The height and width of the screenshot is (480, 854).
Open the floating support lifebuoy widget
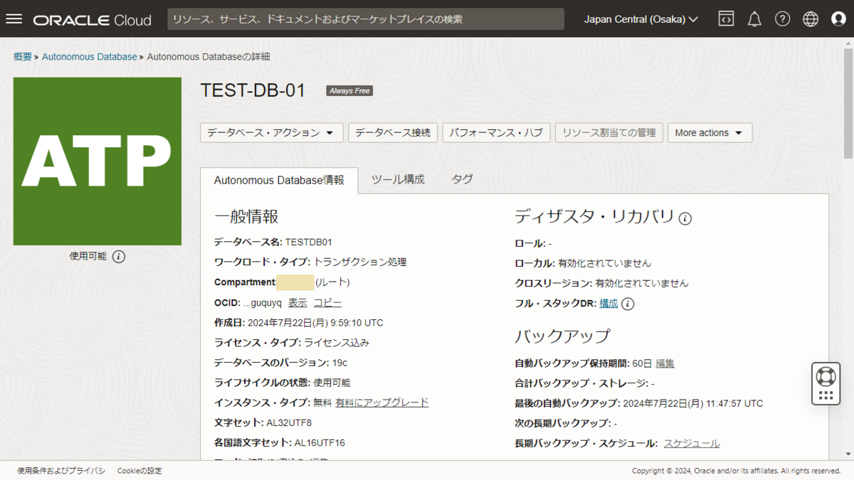[826, 384]
